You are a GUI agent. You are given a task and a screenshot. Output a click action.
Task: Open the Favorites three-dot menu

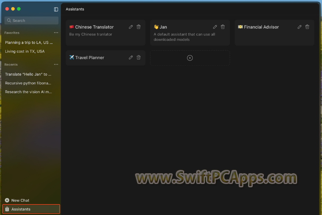pos(56,33)
